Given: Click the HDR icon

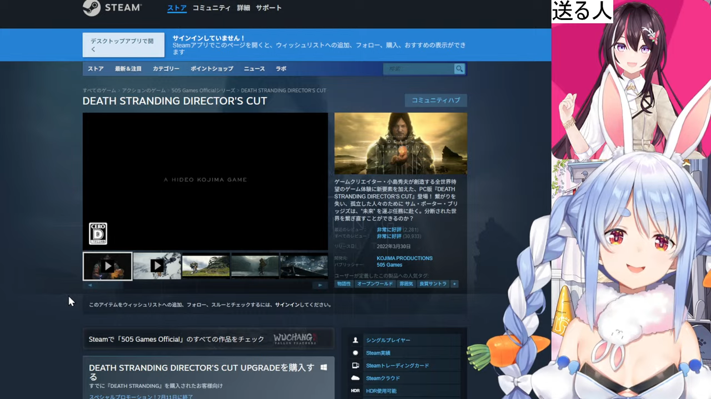Looking at the screenshot, I should (x=355, y=391).
